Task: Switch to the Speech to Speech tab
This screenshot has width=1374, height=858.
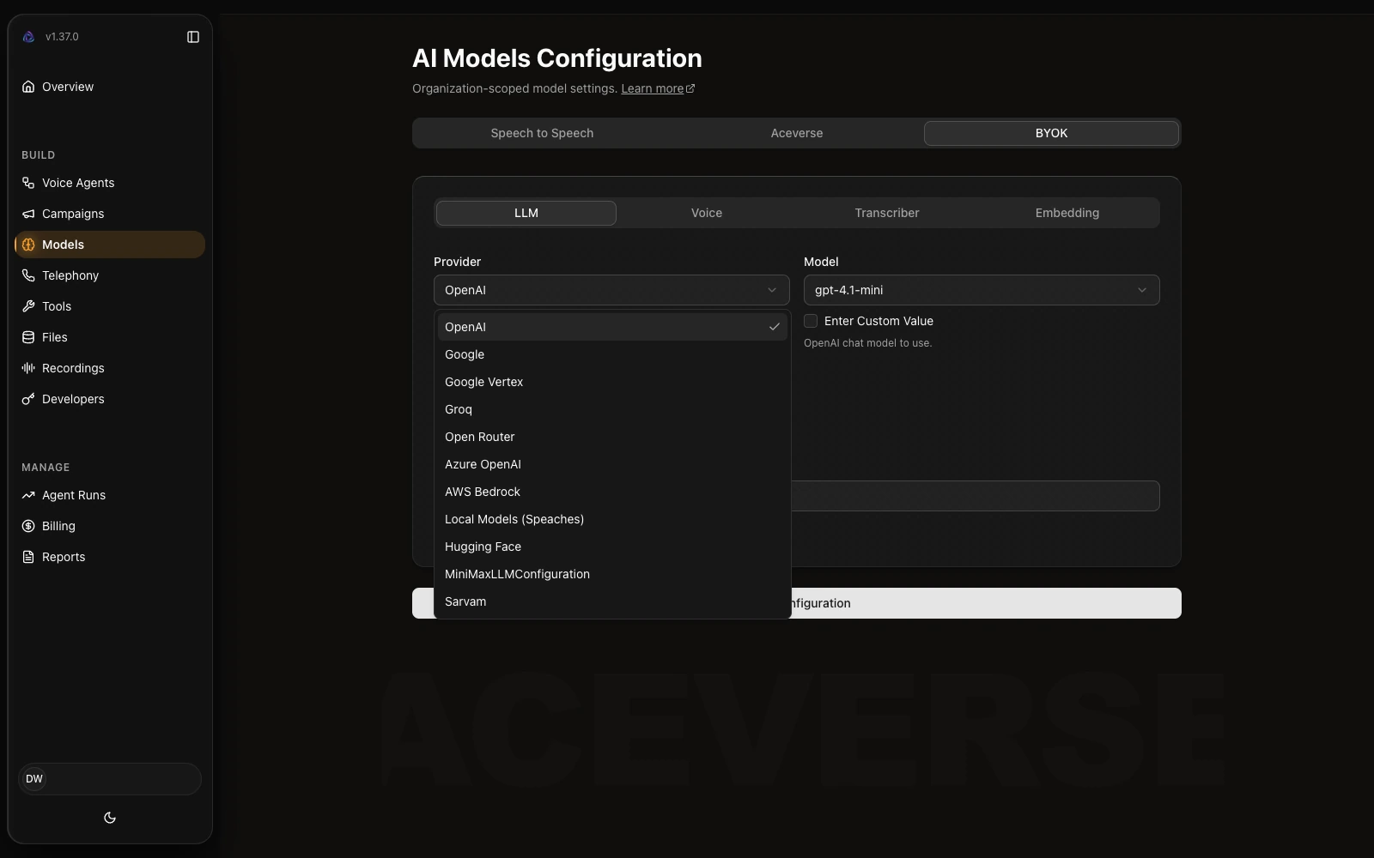Action: coord(542,133)
